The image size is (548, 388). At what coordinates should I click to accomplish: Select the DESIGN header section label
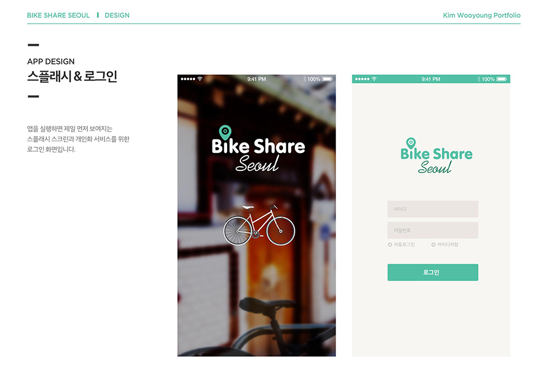tap(117, 15)
